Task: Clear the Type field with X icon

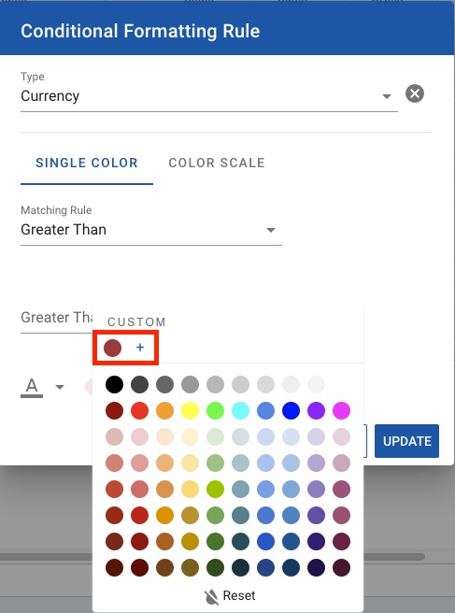Action: [x=415, y=93]
